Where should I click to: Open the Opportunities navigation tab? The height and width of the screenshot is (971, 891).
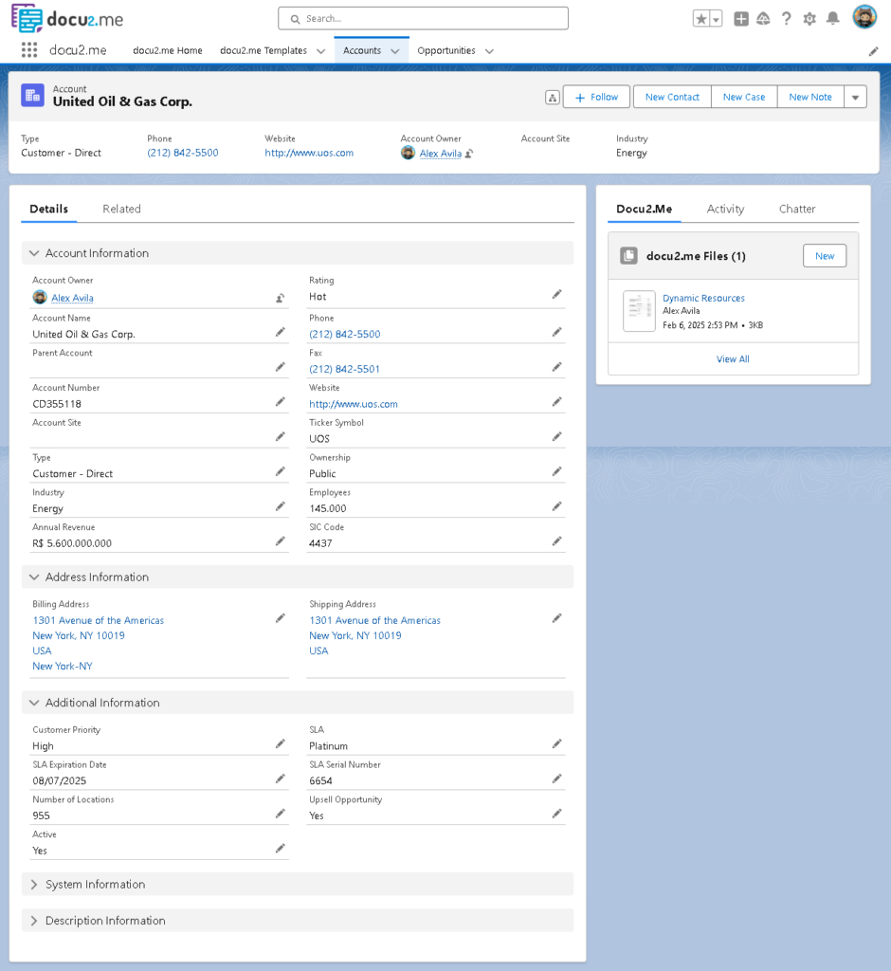click(x=446, y=51)
